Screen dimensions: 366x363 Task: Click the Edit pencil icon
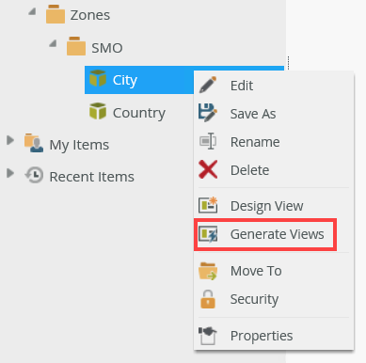(208, 85)
